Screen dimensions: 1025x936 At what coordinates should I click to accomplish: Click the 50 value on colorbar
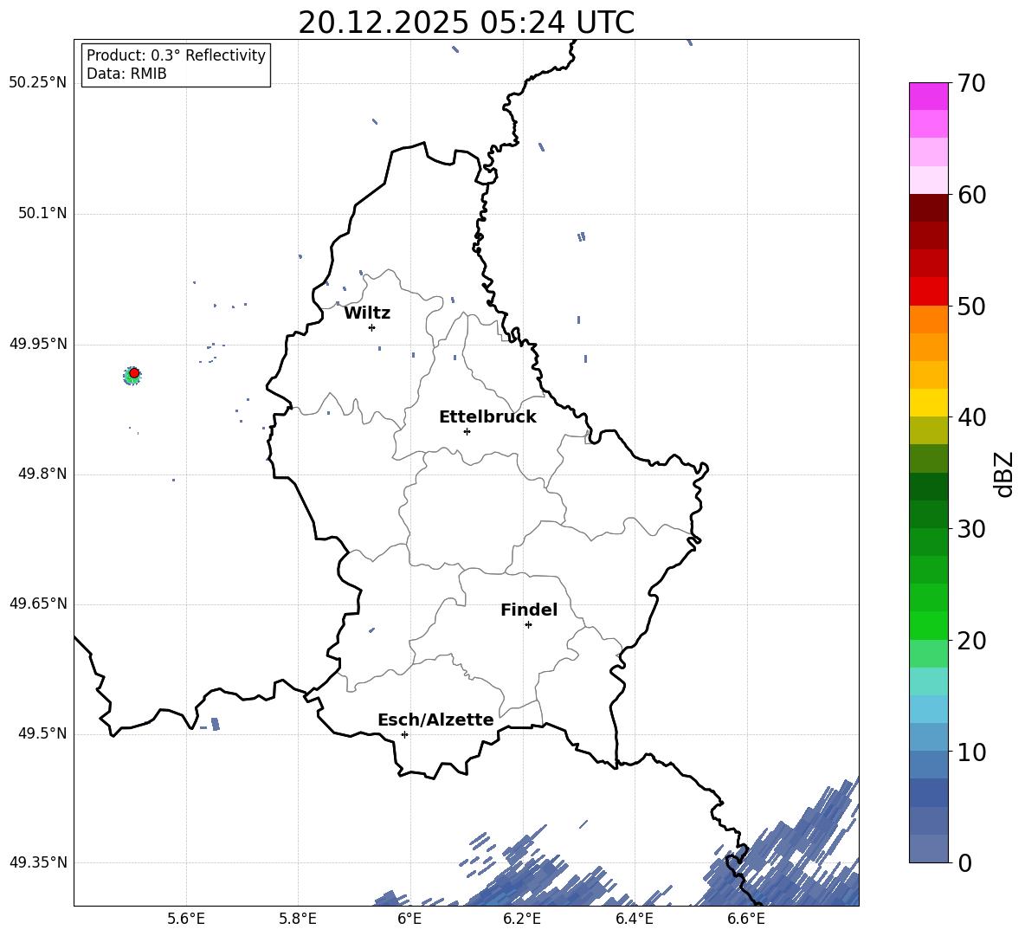pyautogui.click(x=971, y=306)
